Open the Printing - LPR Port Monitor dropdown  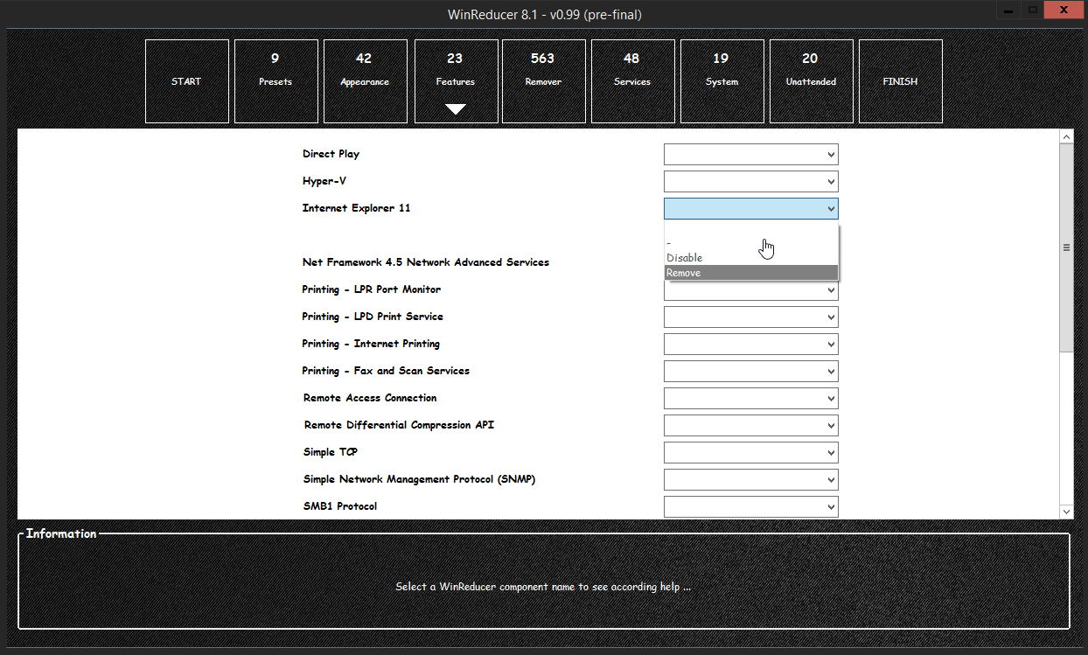point(750,293)
